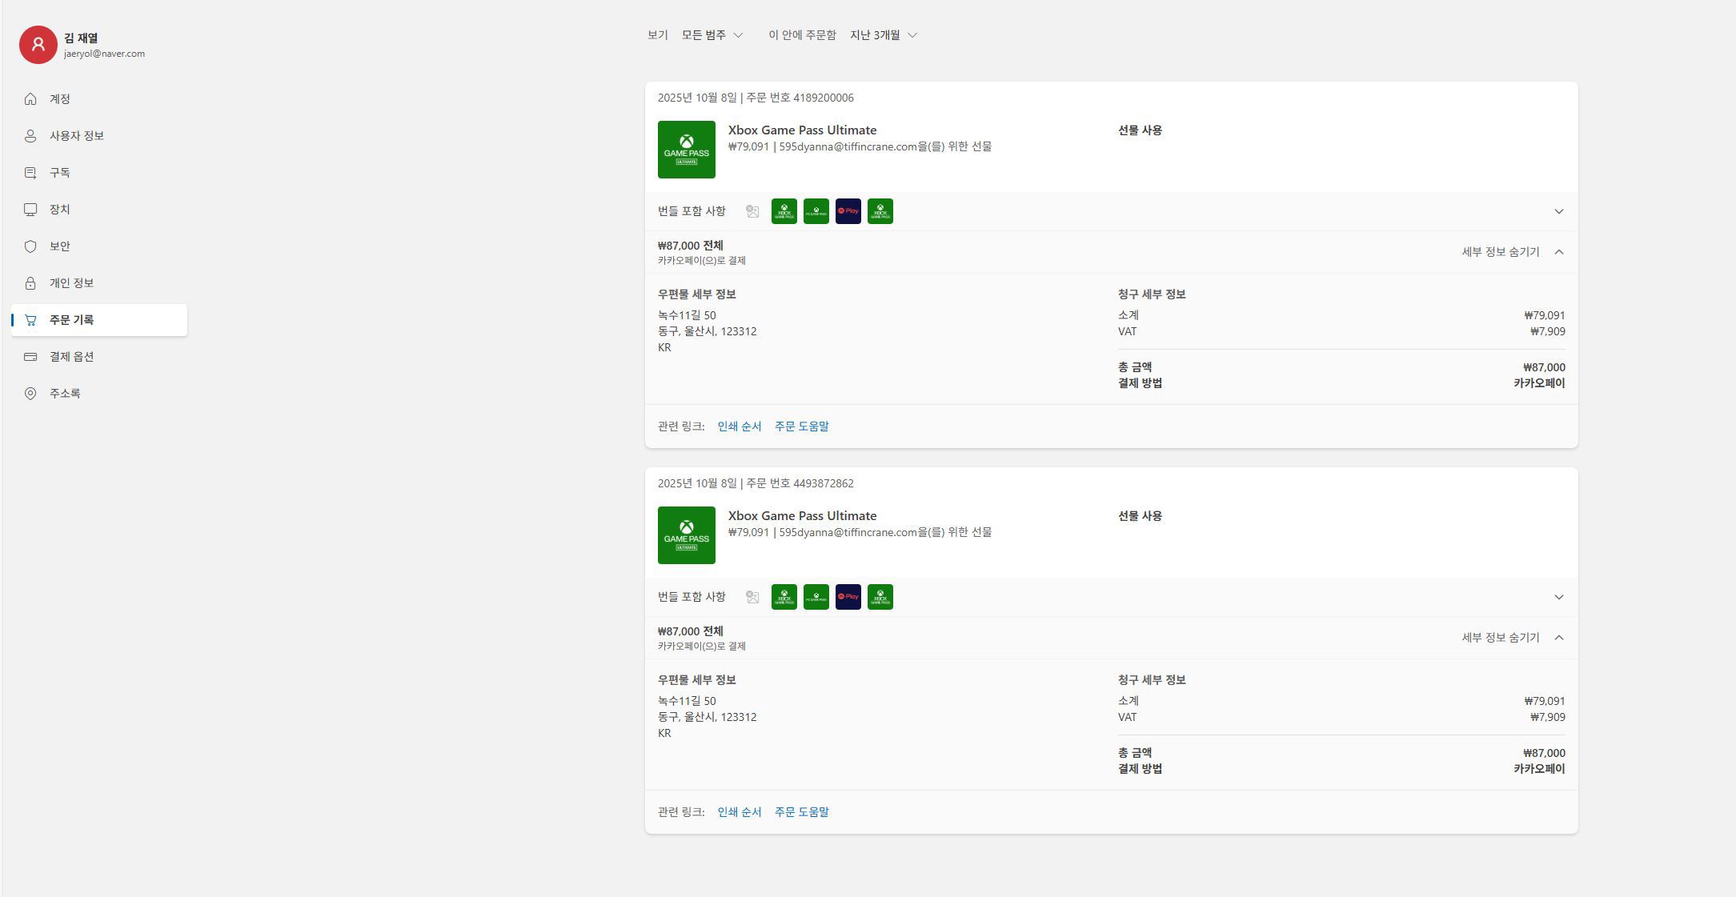Image resolution: width=1736 pixels, height=897 pixels.
Task: Click Xbox Game Pass icon right after EA Play, order 4493872862
Action: (x=880, y=597)
